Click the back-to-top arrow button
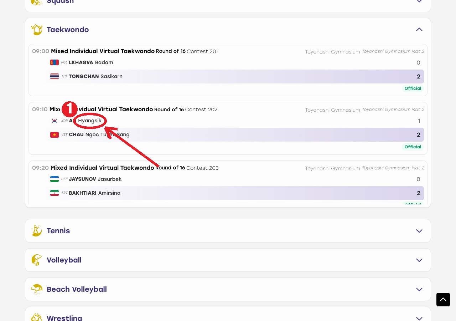Viewport: 456px width, 321px height. click(443, 300)
